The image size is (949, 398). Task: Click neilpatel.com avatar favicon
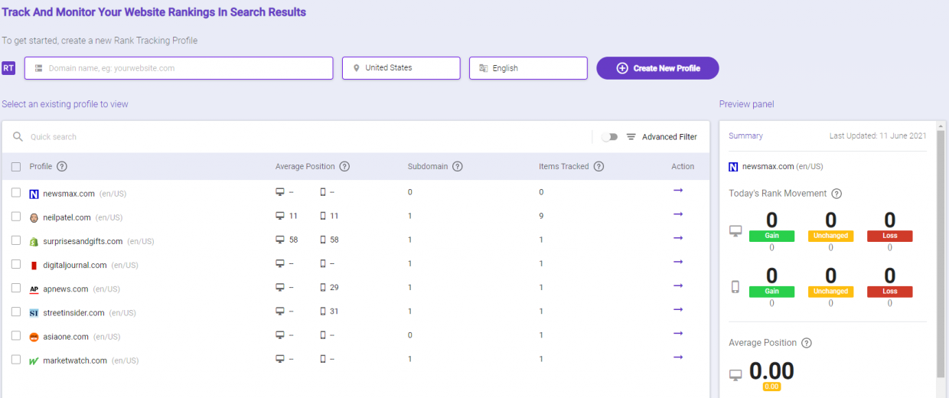point(34,217)
